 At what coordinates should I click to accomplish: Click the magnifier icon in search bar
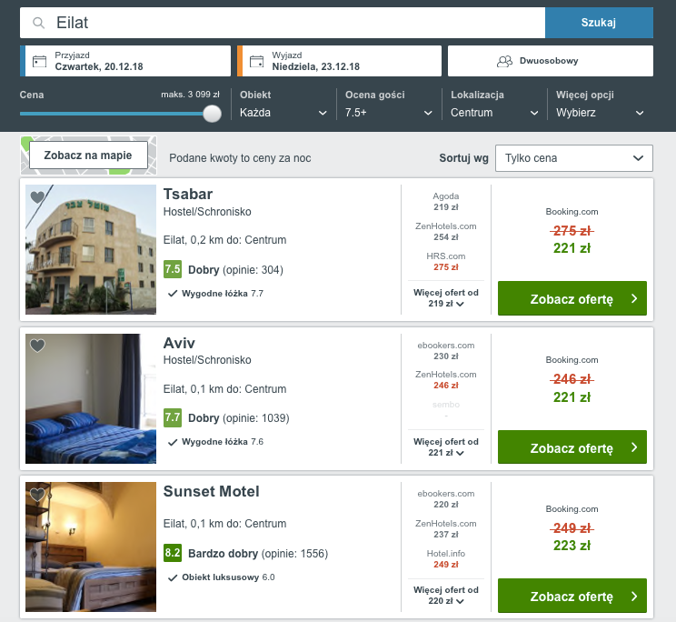point(39,23)
